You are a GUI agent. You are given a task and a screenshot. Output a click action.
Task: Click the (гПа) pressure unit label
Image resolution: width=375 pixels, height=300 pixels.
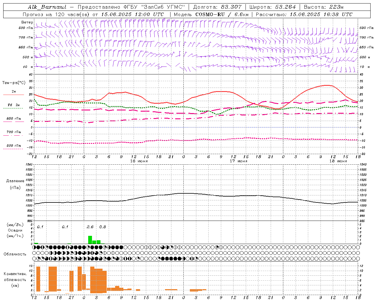pyautogui.click(x=15, y=188)
